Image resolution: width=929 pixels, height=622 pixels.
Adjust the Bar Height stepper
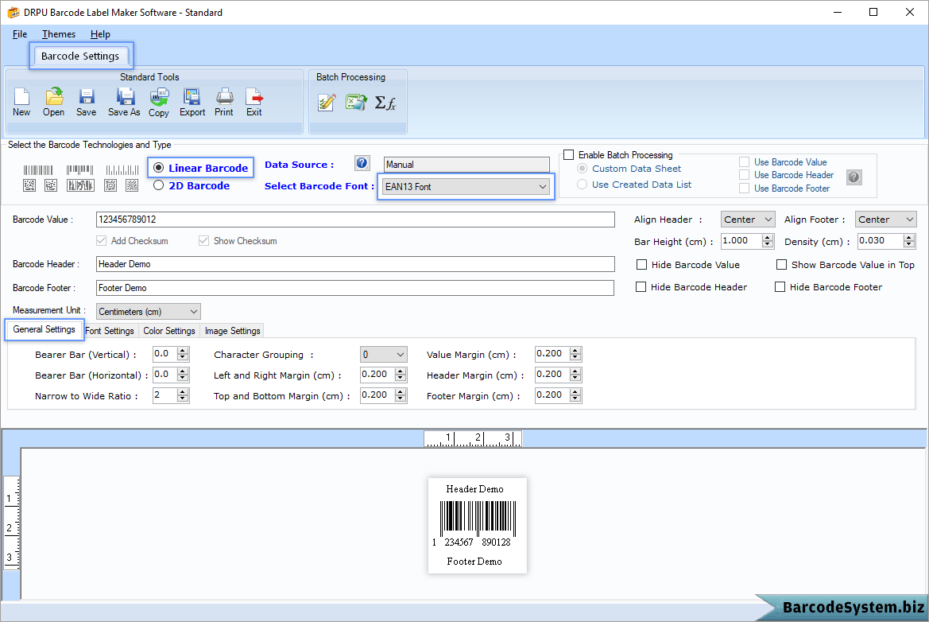coord(768,241)
